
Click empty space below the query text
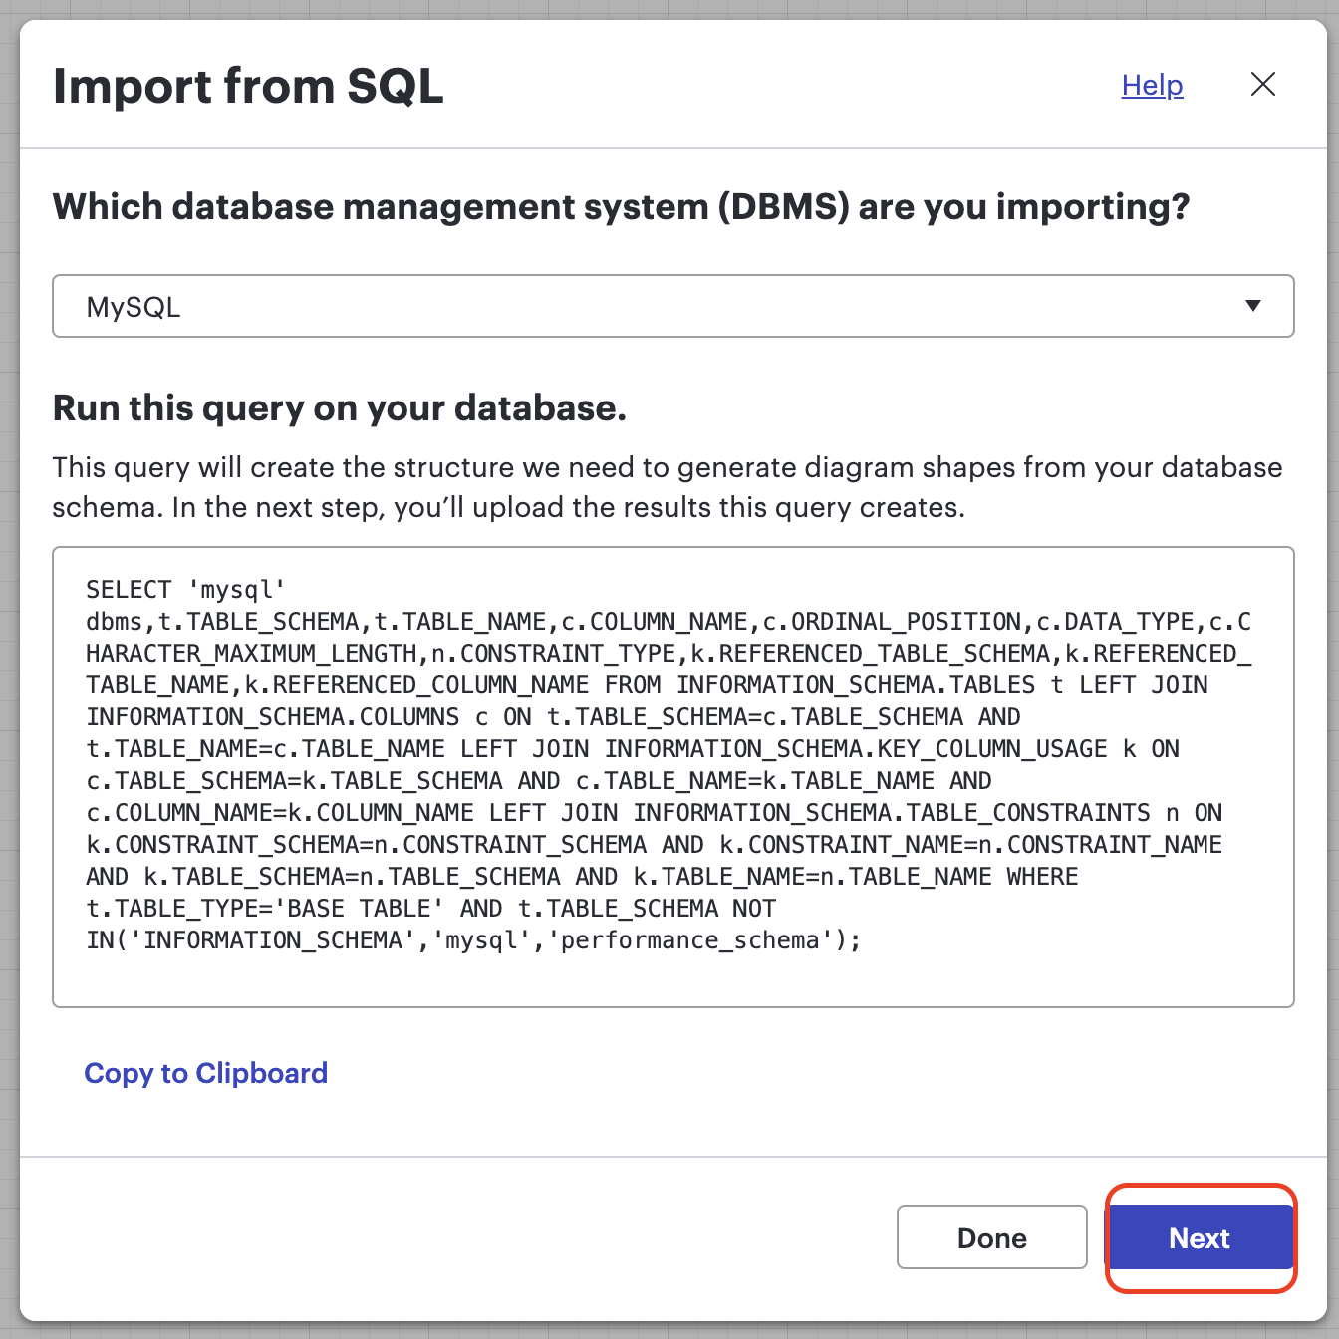[x=673, y=981]
